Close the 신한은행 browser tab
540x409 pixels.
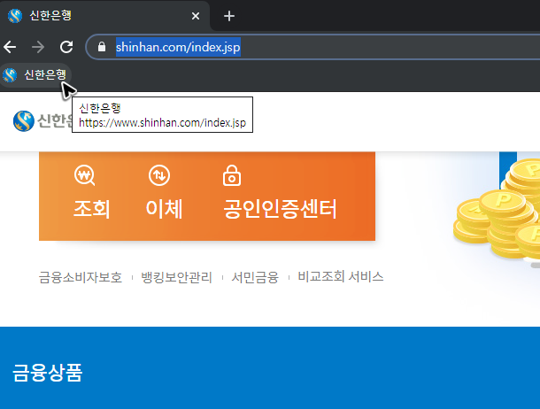pyautogui.click(x=196, y=16)
